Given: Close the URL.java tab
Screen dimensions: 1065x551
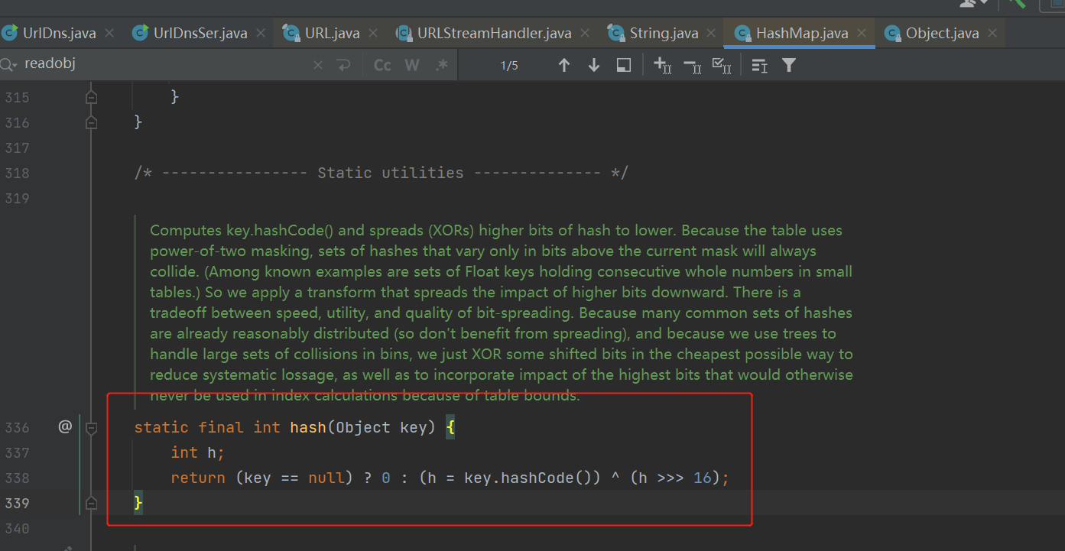Looking at the screenshot, I should point(374,34).
